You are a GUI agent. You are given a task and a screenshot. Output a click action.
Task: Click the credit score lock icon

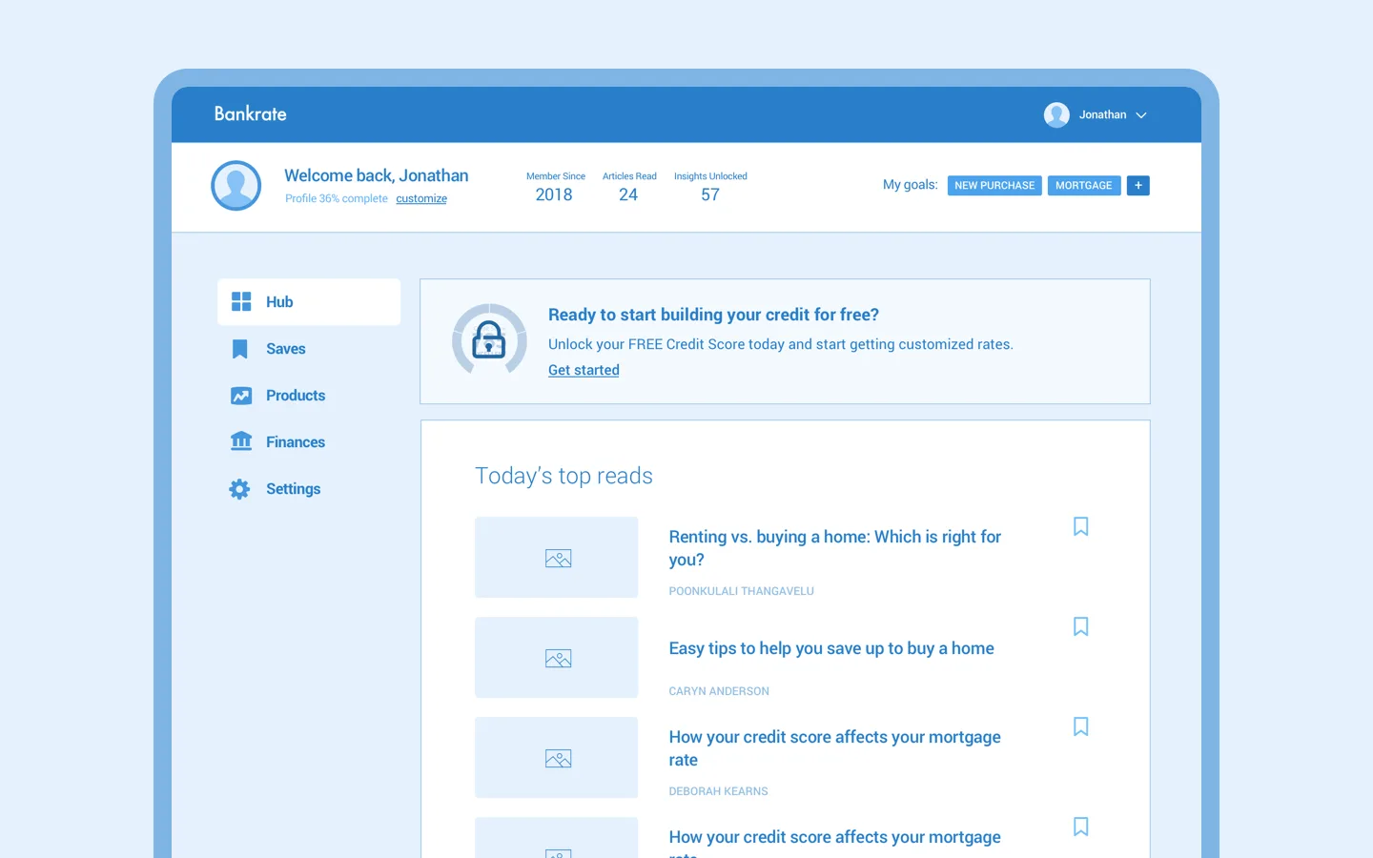(x=489, y=339)
